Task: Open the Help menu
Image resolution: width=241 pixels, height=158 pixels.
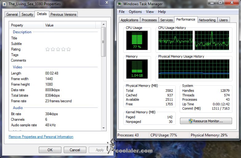Action: pyautogui.click(x=162, y=12)
